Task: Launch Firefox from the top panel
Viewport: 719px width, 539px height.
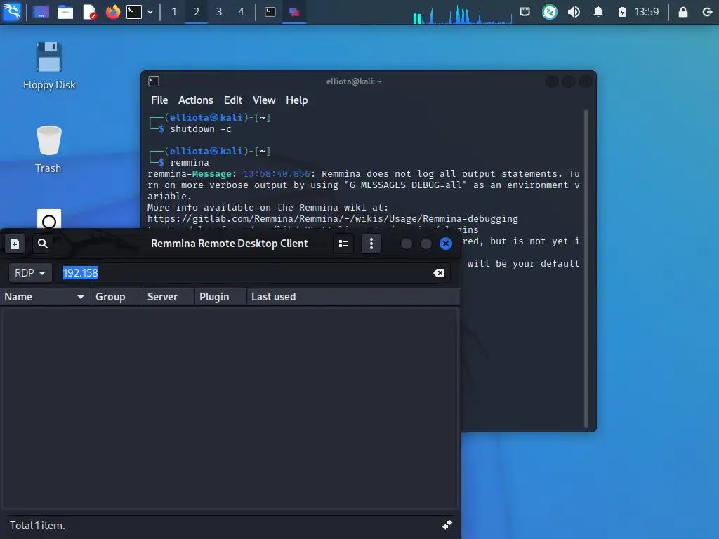Action: point(113,12)
